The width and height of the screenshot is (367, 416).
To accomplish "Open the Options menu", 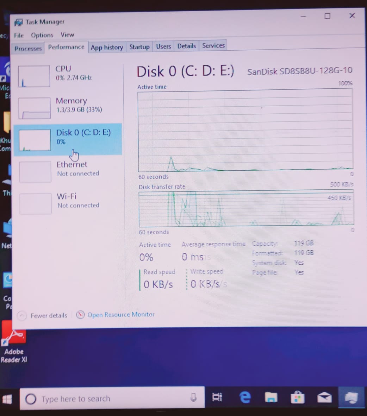I will coord(42,35).
